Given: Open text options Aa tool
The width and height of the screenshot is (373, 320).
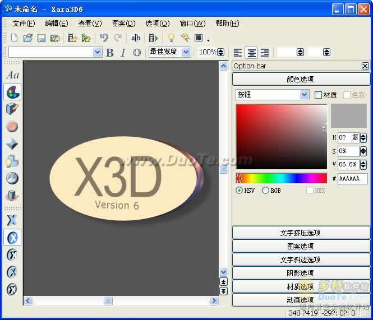Looking at the screenshot, I should tap(12, 75).
